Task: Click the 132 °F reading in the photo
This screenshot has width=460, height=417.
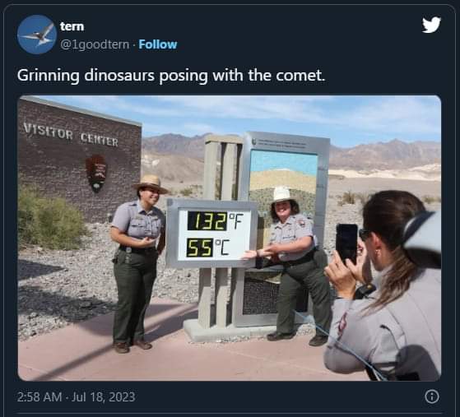Action: click(215, 220)
